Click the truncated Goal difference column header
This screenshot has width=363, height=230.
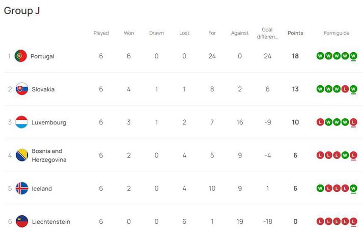[267, 33]
